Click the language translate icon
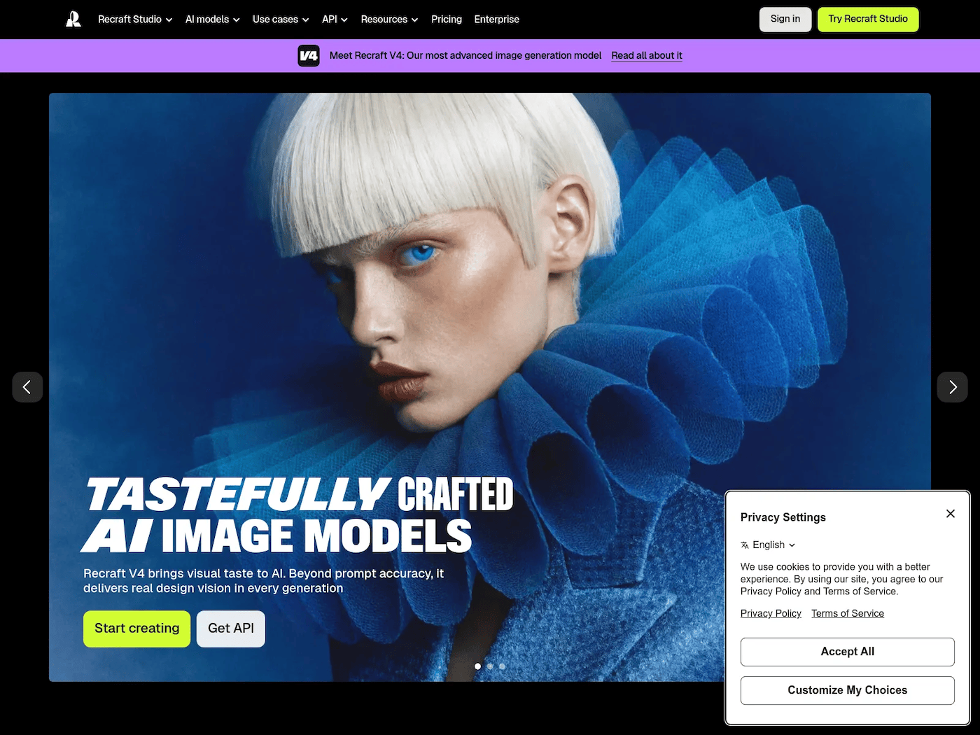 coord(745,545)
